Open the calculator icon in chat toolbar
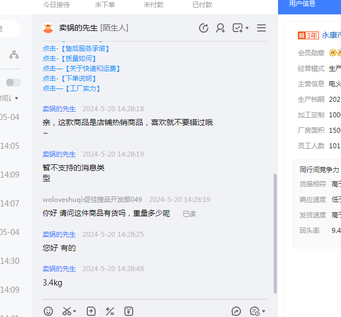 (x=110, y=311)
